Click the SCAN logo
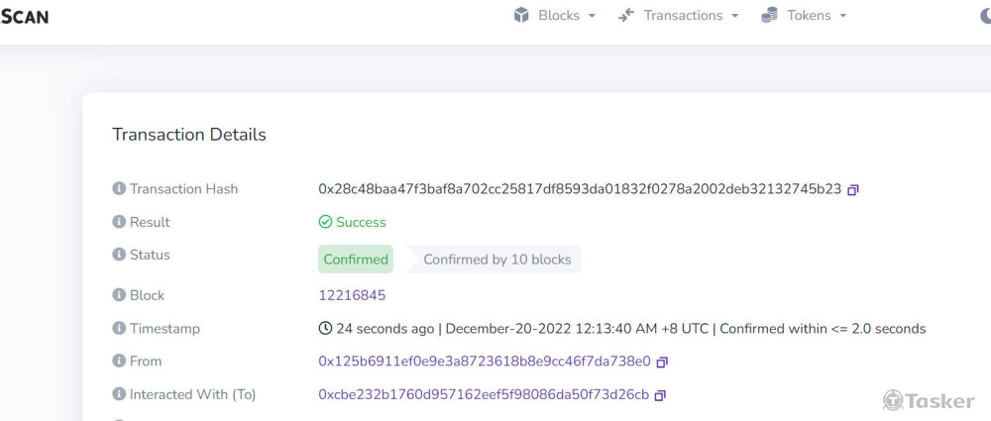 click(24, 16)
